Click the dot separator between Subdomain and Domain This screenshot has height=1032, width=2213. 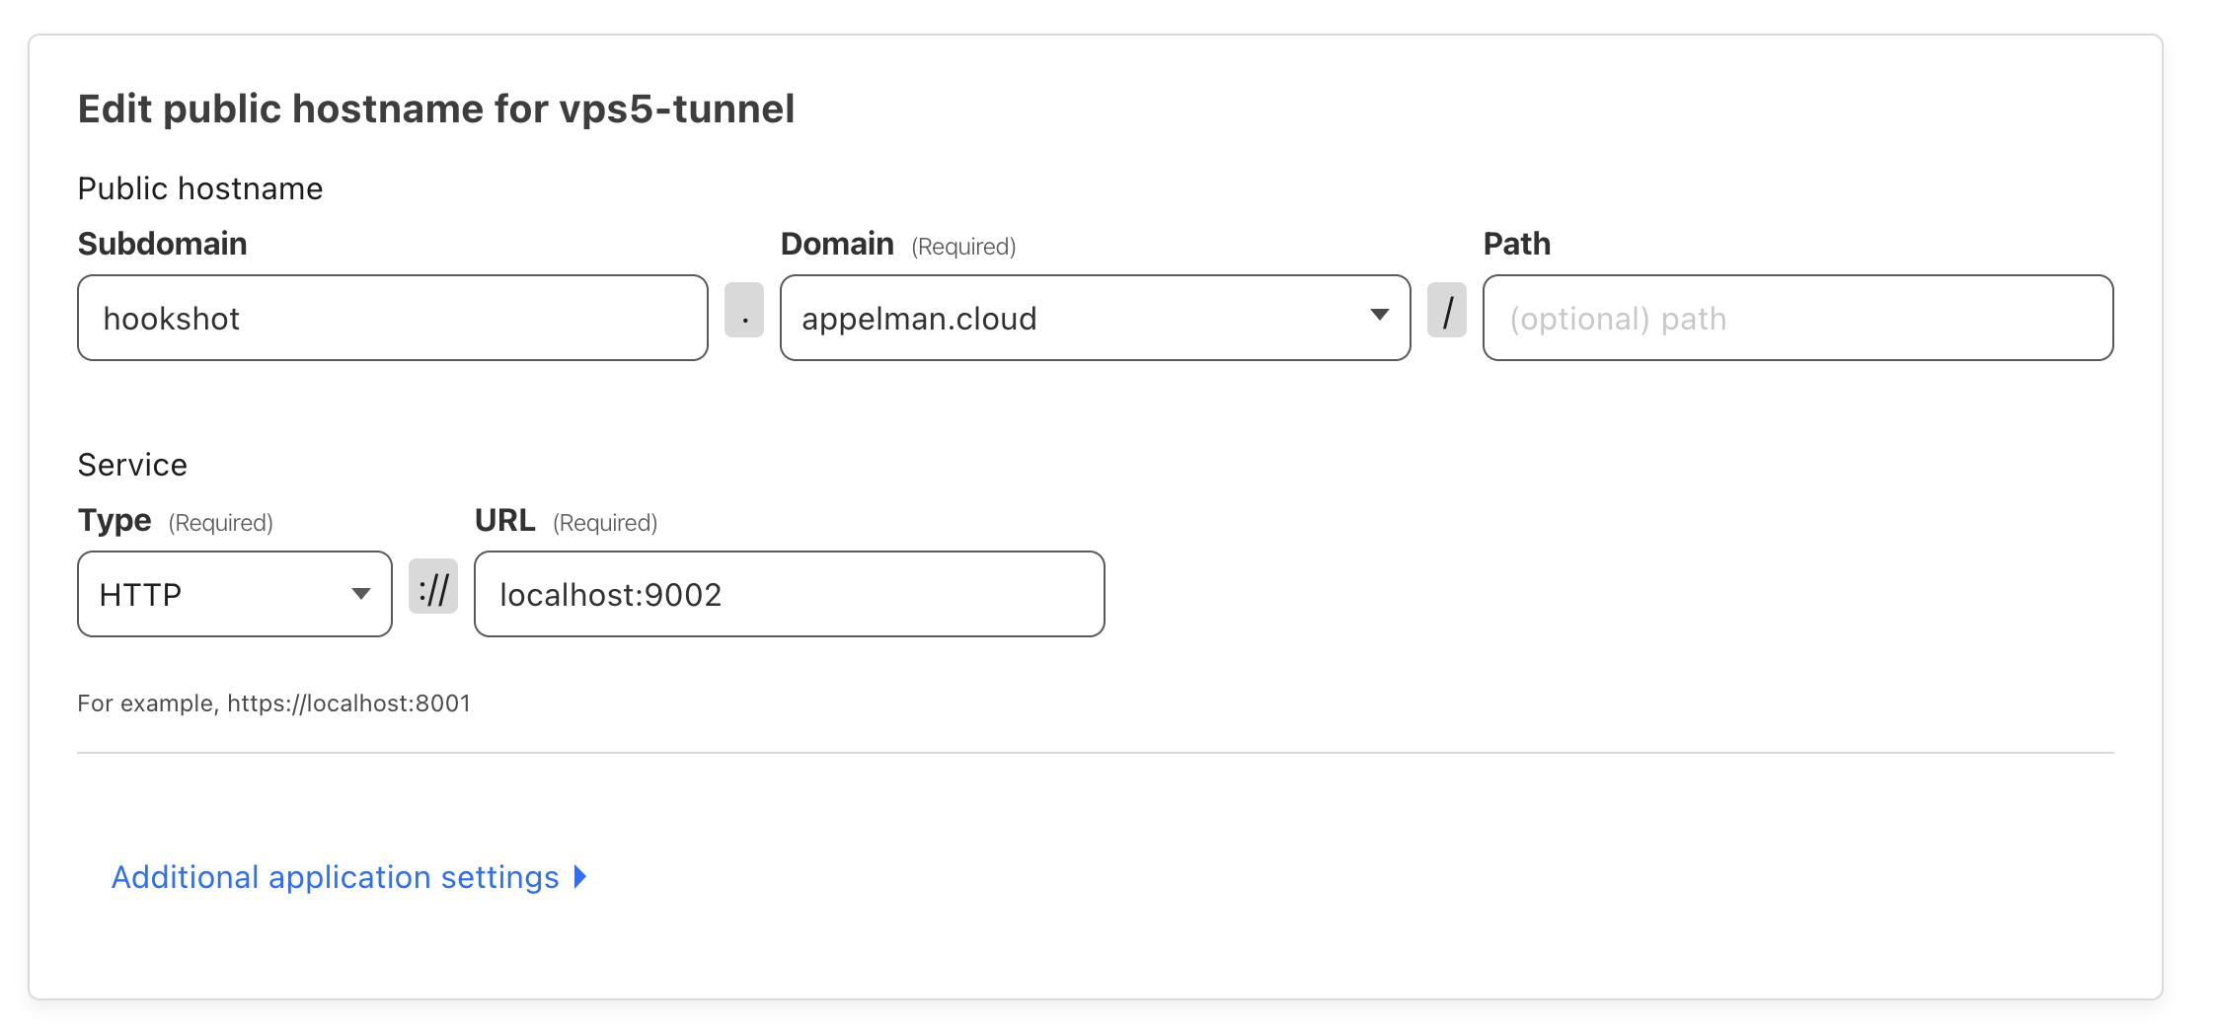(x=743, y=312)
